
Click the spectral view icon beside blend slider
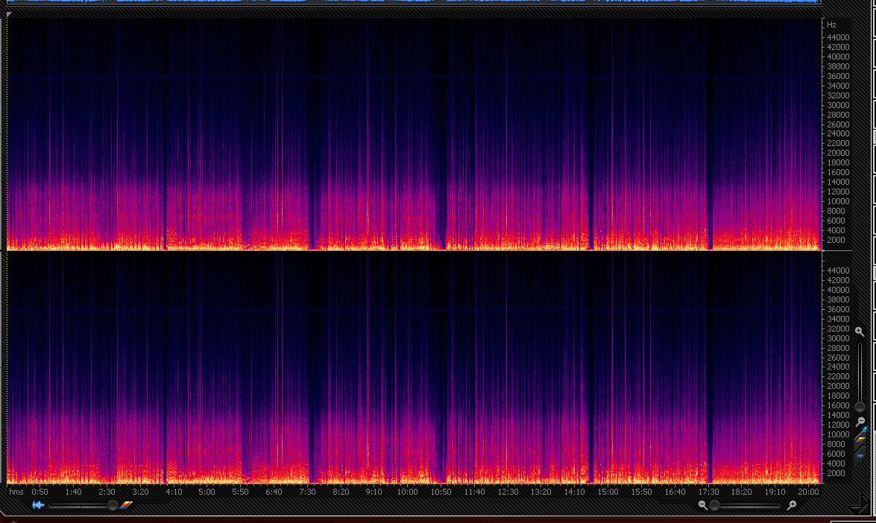(x=126, y=505)
